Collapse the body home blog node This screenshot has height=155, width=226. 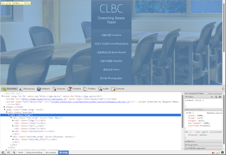[x=5, y=110]
